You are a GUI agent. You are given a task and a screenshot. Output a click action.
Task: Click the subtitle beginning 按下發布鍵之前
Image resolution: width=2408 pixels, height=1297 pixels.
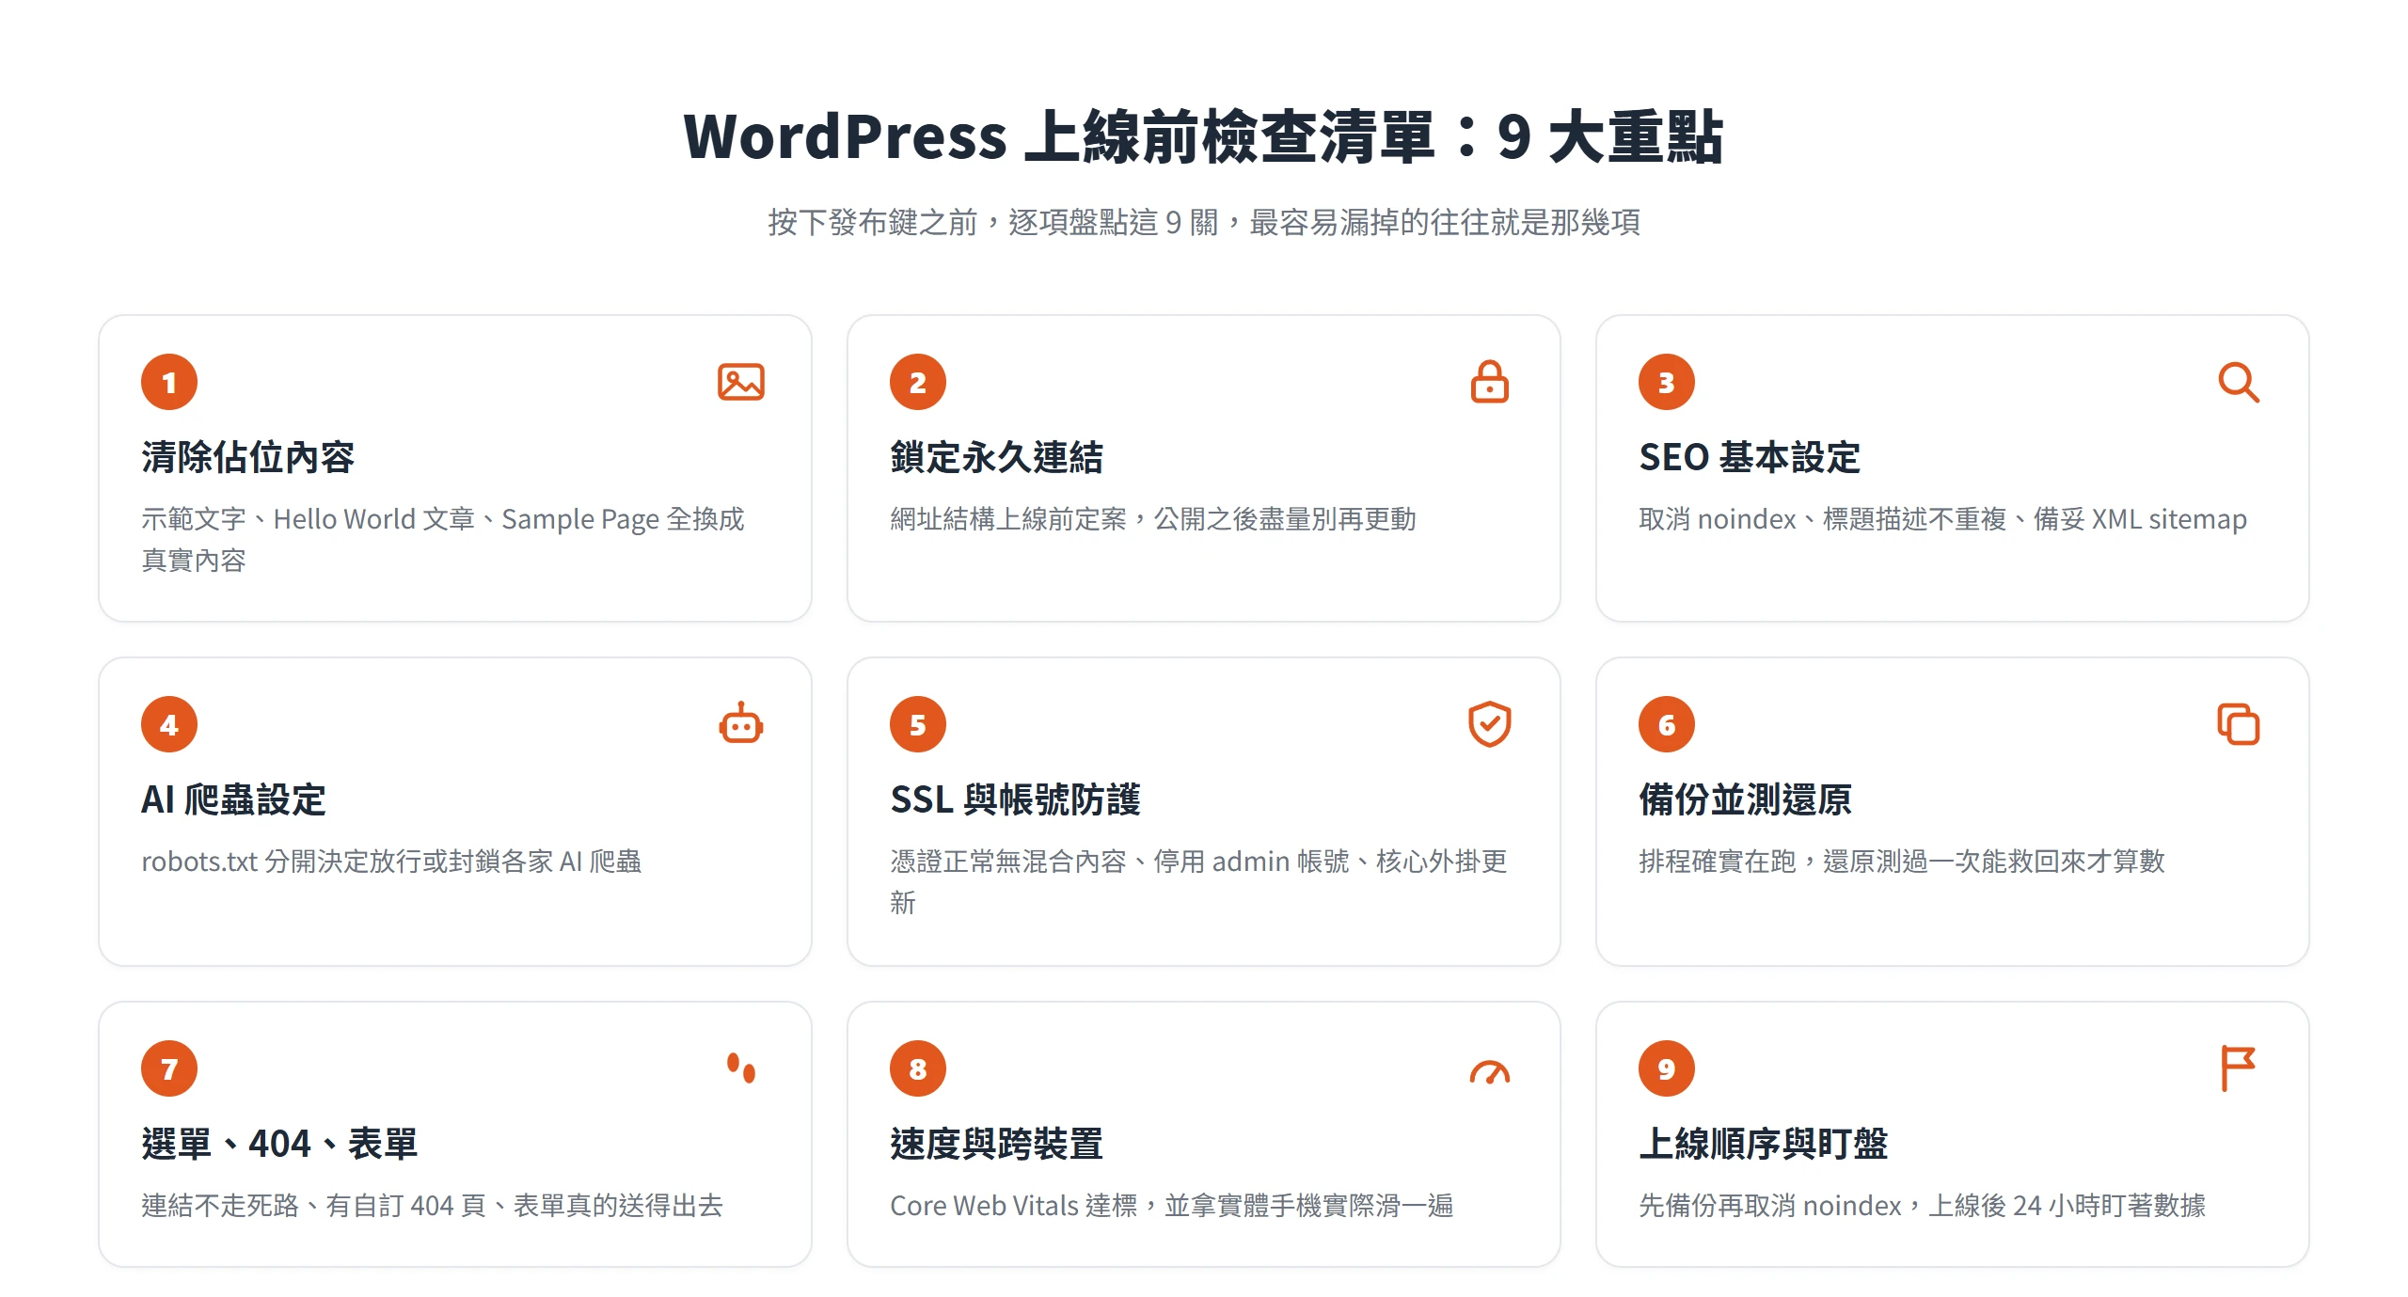(1204, 222)
